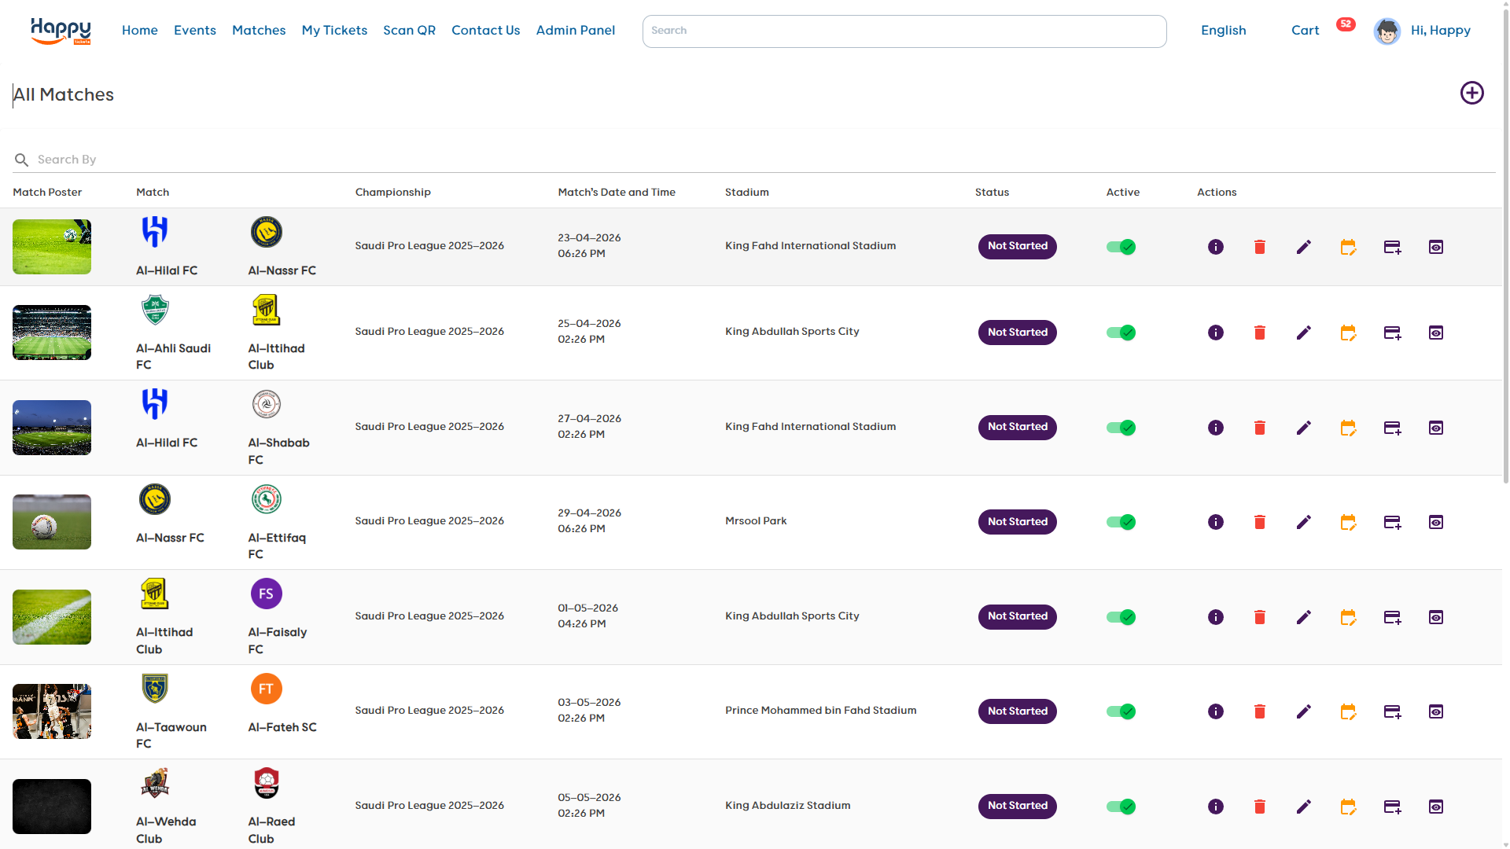Open preview icon for Al-Fateh SC match
Screen dimensions: 1510x849
(x=1436, y=711)
